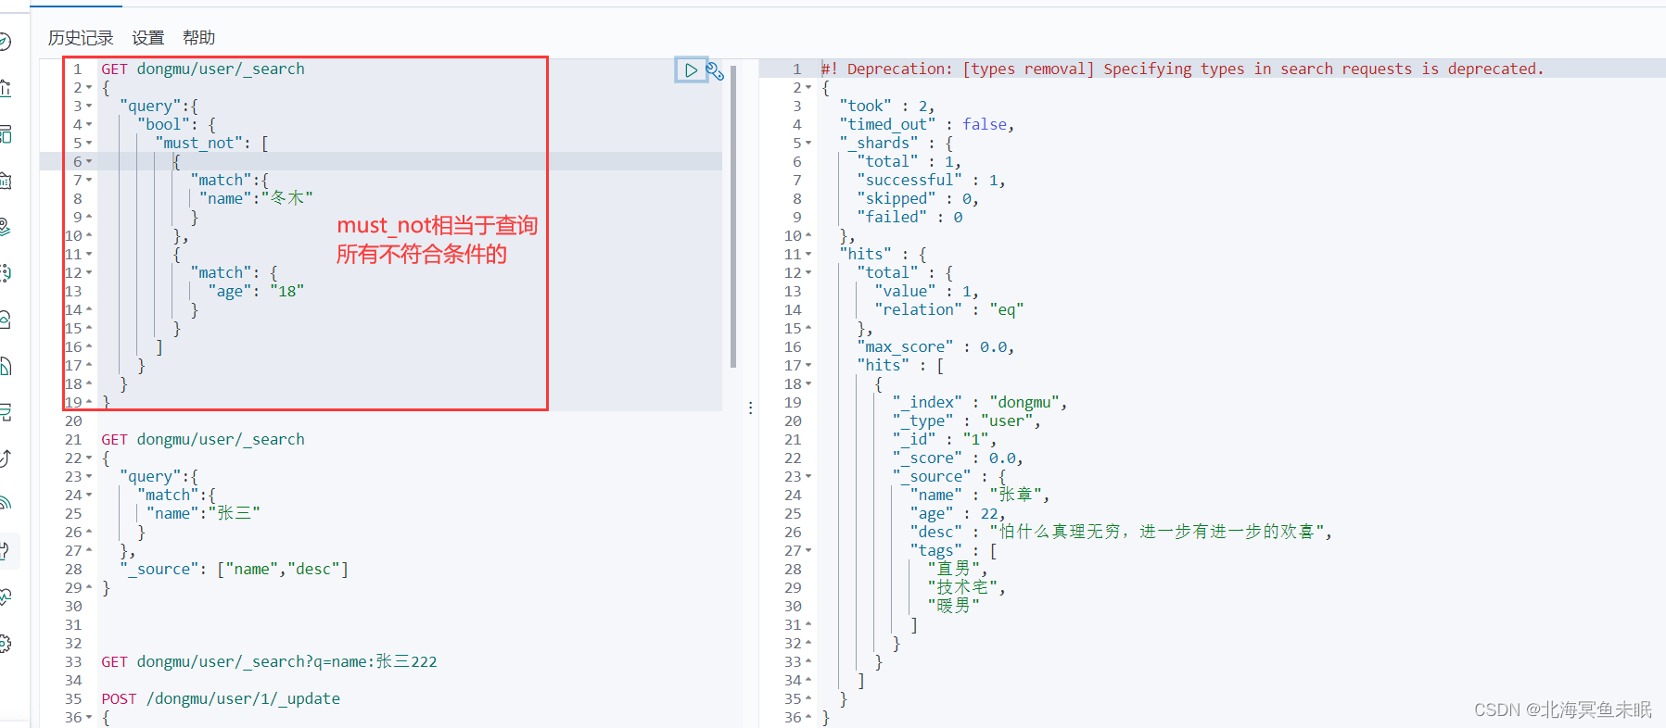Click the "desc" value line in response
Viewport: 1666px width, 728px height.
[x=1121, y=532]
